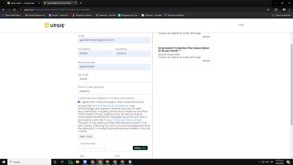
Task: Focus the Zip Code field
Action: tap(114, 79)
